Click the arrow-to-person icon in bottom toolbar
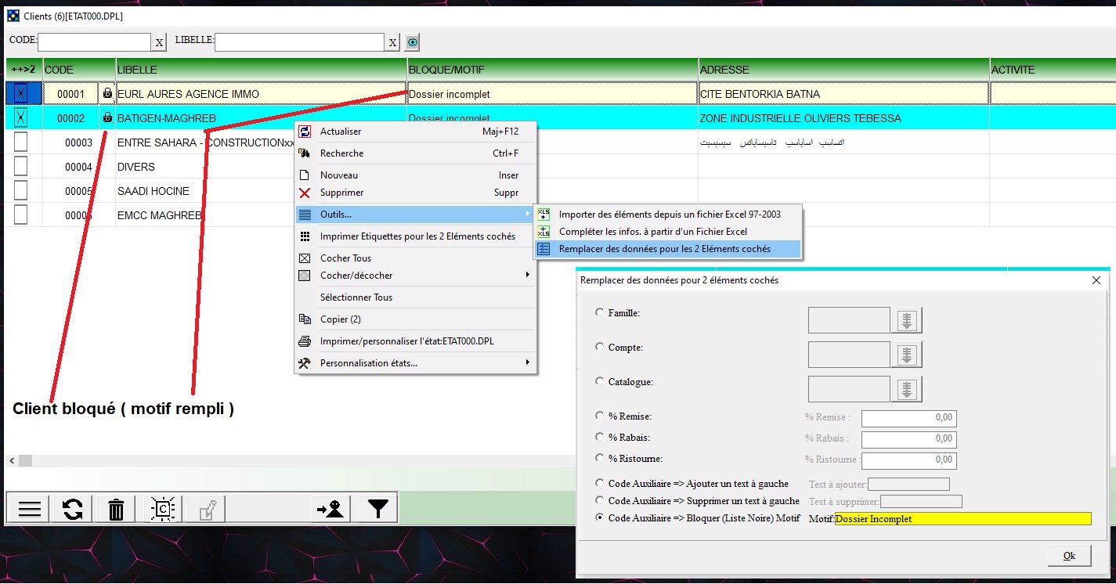This screenshot has width=1116, height=584. tap(331, 509)
